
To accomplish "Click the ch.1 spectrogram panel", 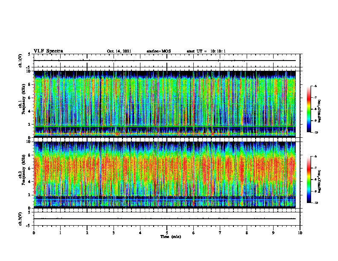I will click(165, 104).
